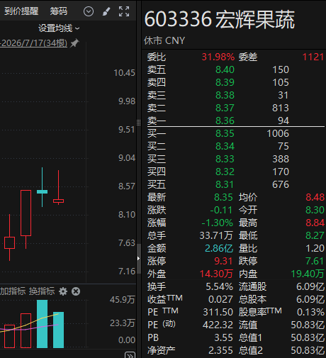Click 加指标 to add indicator
This screenshot has width=326, height=358.
click(13, 291)
